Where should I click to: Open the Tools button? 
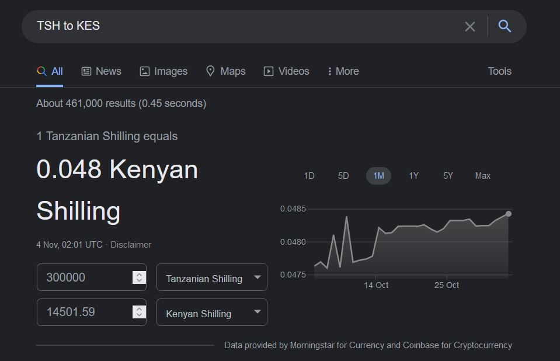tap(499, 71)
